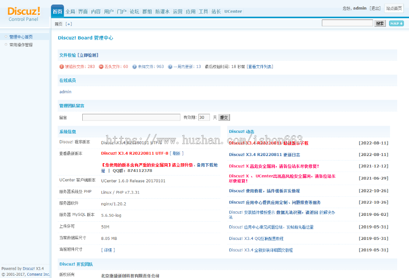Focus the top search input field
The height and width of the screenshot is (278, 409).
(x=347, y=23)
